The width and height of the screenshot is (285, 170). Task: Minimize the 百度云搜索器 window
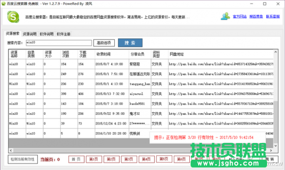click(x=252, y=4)
